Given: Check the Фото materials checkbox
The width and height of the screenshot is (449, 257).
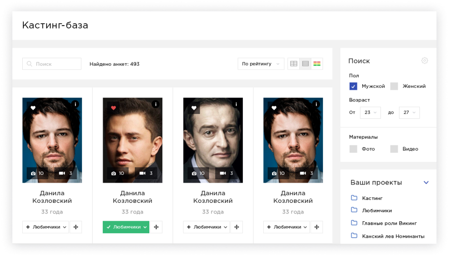Looking at the screenshot, I should click(353, 149).
